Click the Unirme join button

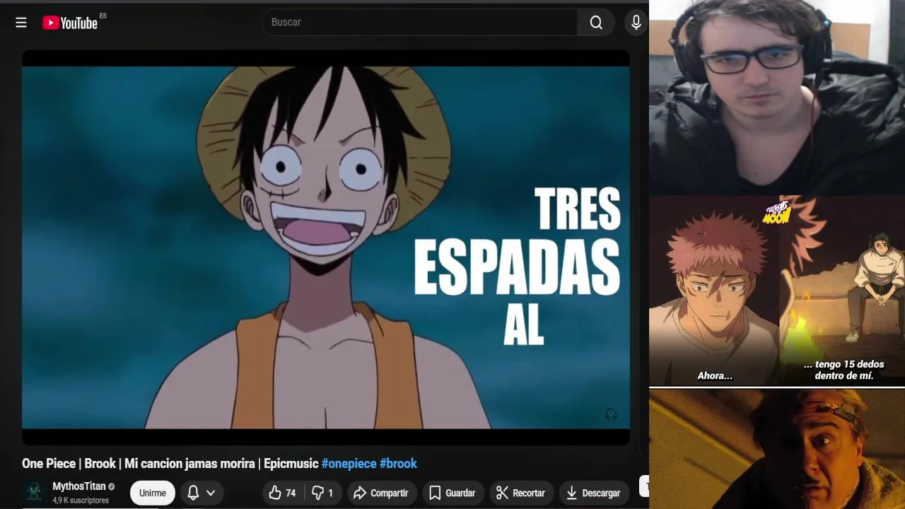click(152, 493)
